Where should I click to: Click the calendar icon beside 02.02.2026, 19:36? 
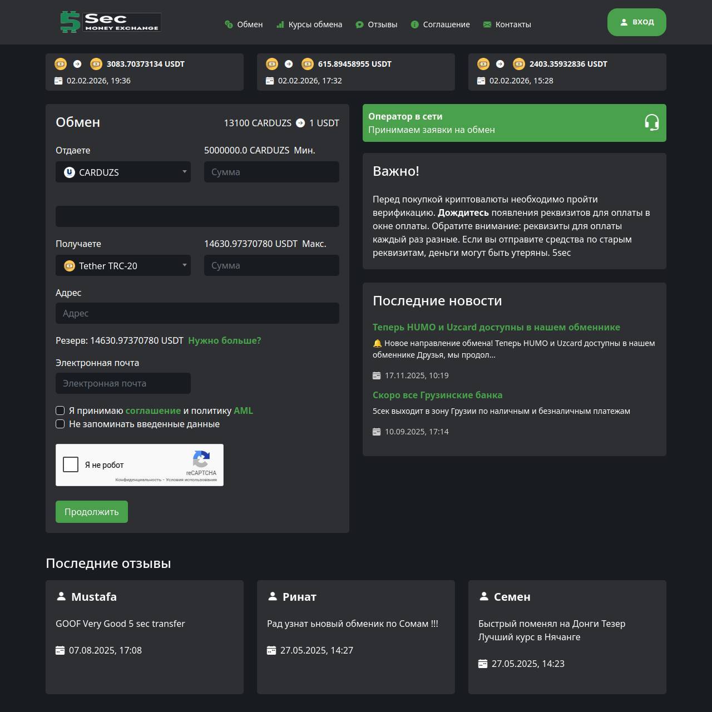click(x=58, y=81)
